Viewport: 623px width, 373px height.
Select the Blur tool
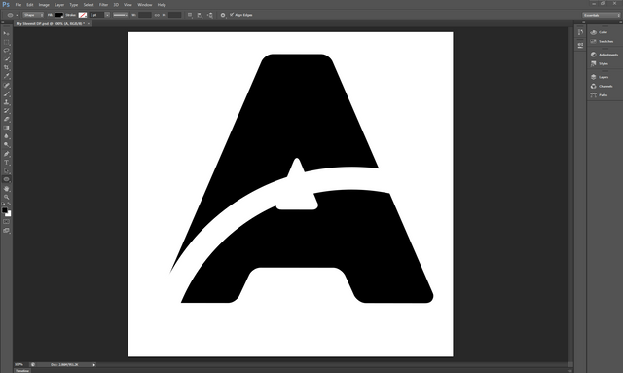[x=7, y=136]
